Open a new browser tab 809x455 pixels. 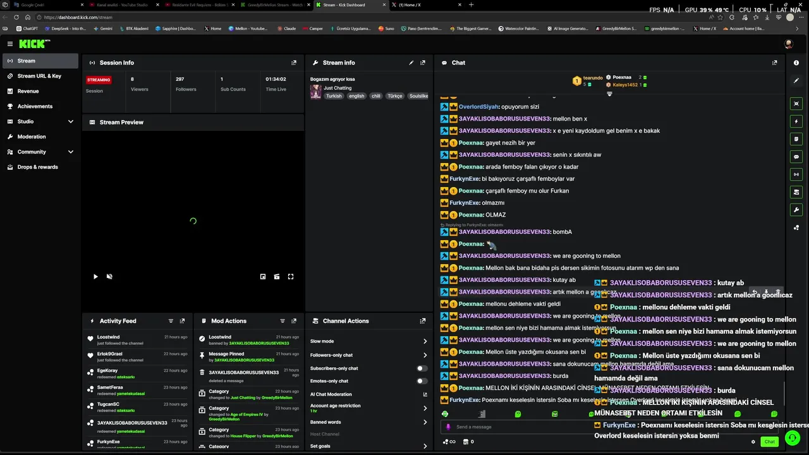tap(471, 5)
